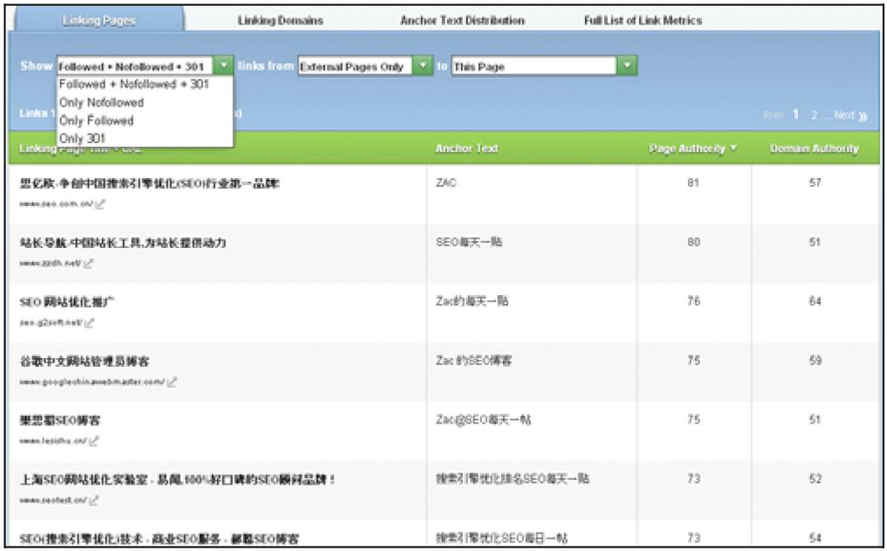Open the Full List of Link Metrics tab

[x=643, y=20]
